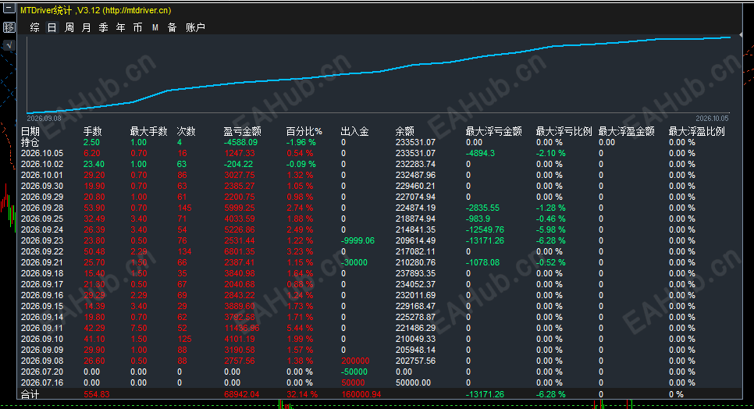Click the 移 move-panel icon
Image resolution: width=754 pixels, height=409 pixels.
click(x=9, y=27)
